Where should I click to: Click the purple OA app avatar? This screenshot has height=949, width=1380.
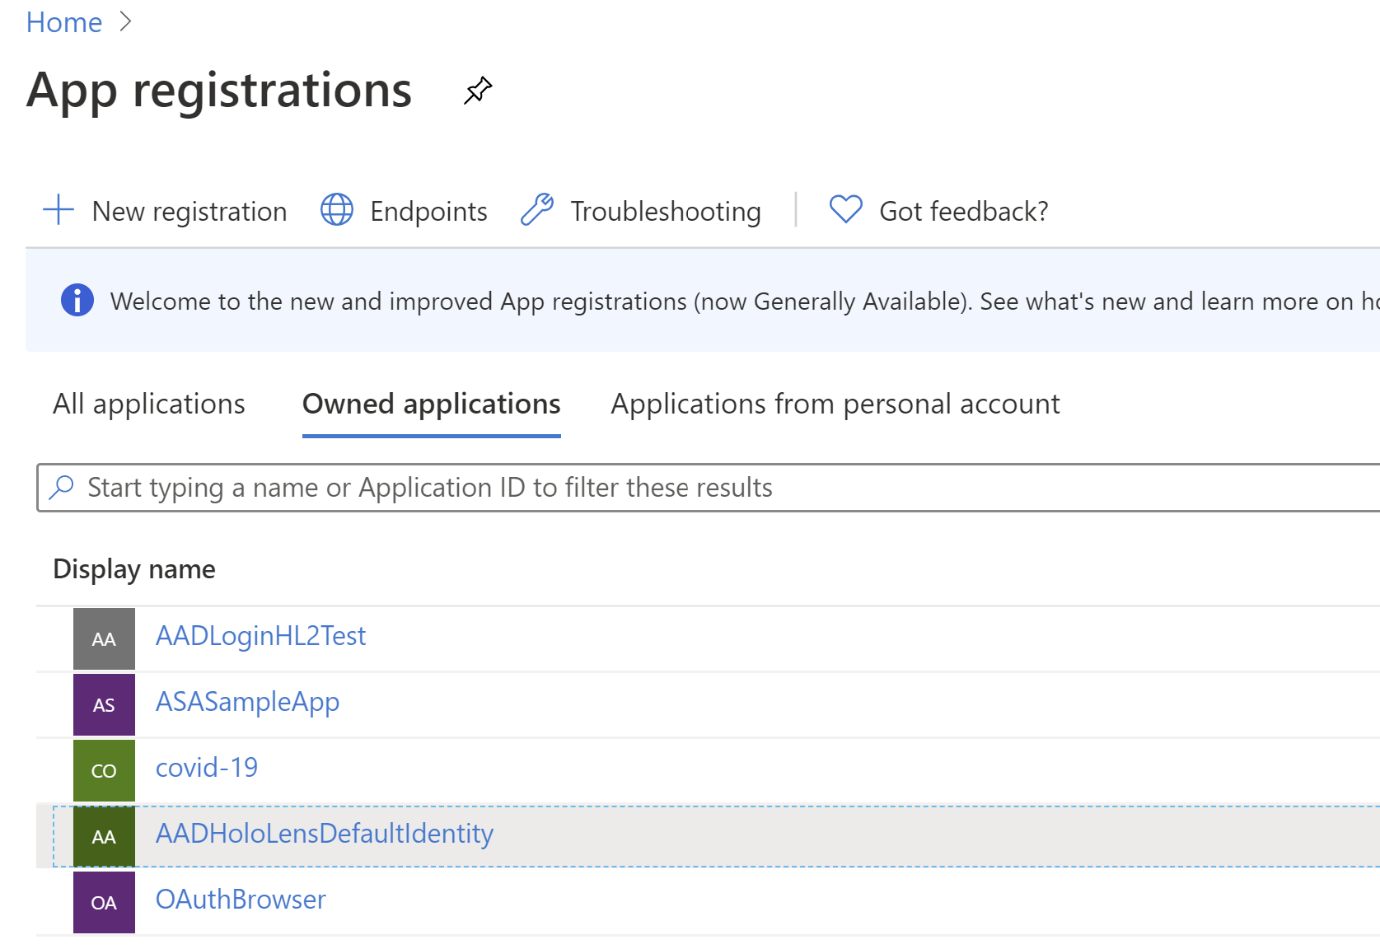click(104, 902)
